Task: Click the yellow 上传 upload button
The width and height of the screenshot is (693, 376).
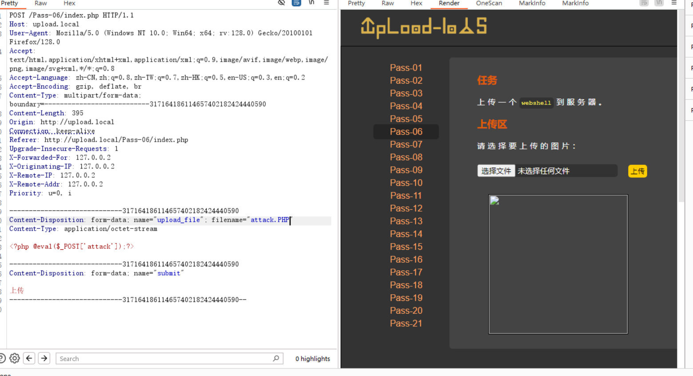Action: (637, 171)
